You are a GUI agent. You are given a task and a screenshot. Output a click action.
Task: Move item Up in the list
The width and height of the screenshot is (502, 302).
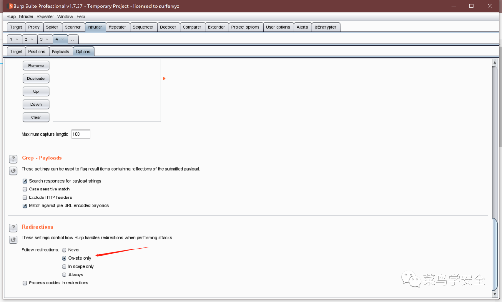click(36, 92)
